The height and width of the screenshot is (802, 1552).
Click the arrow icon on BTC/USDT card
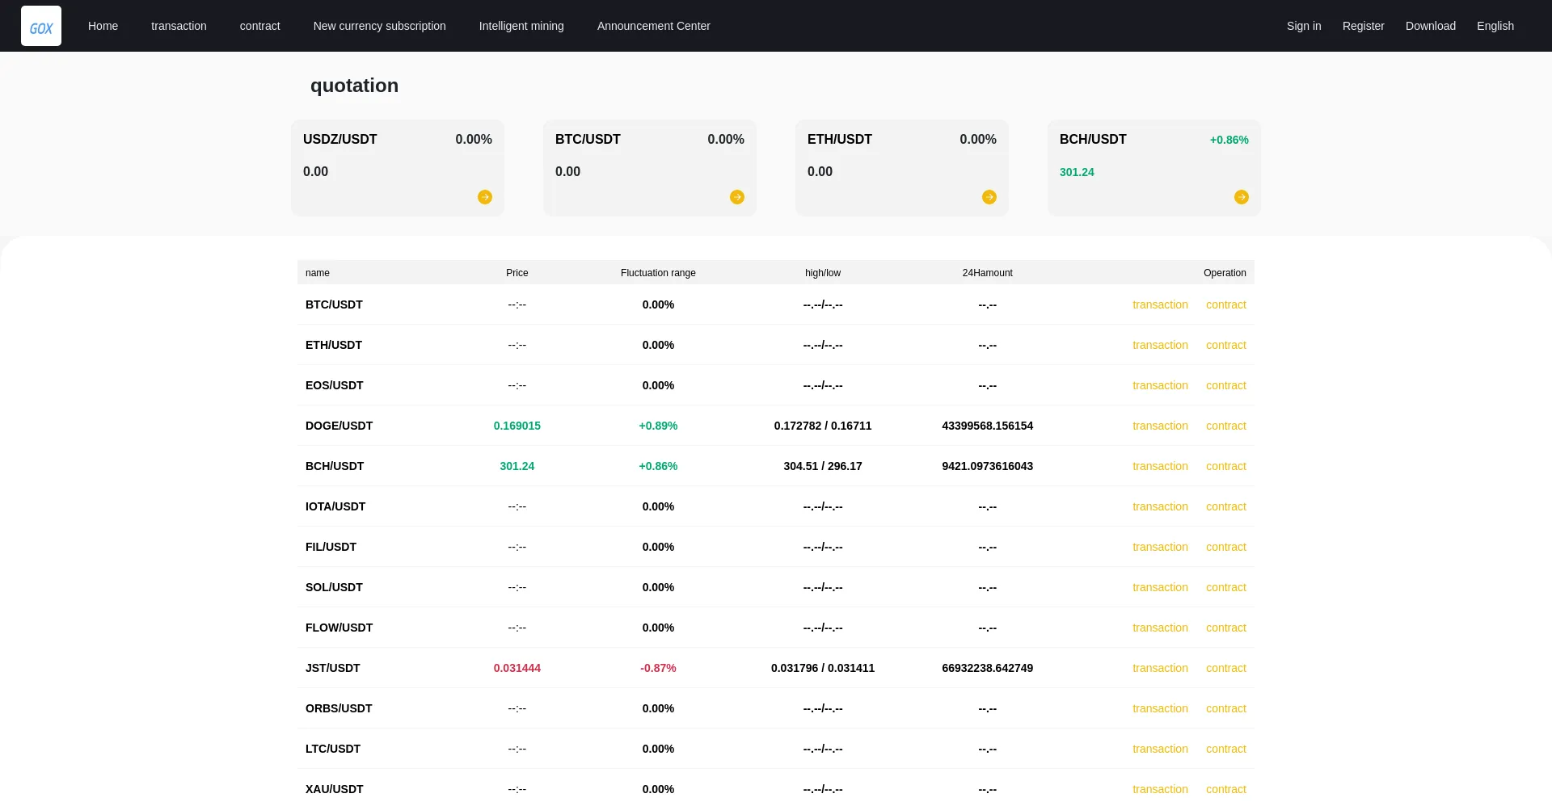[x=737, y=197]
